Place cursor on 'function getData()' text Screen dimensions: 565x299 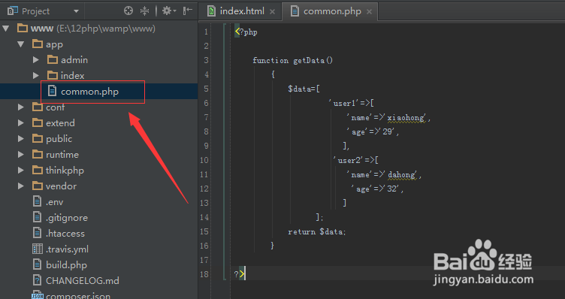292,61
